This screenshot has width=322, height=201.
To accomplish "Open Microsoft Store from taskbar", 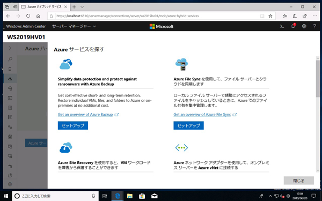I will (x=142, y=196).
